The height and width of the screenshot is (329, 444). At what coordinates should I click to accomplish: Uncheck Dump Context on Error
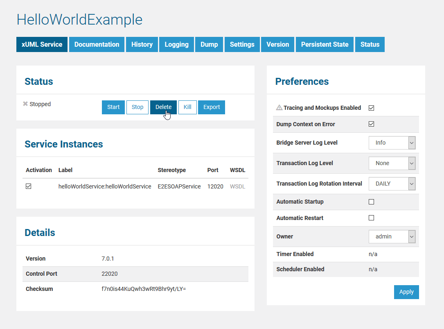371,124
